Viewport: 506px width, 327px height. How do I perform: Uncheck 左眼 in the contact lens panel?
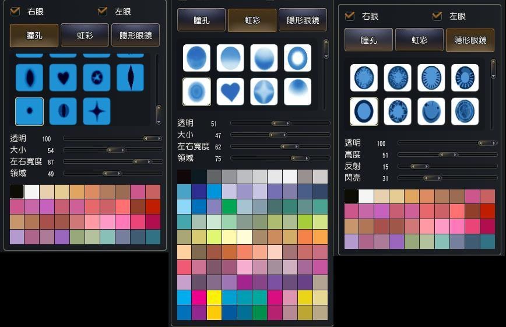click(x=437, y=16)
